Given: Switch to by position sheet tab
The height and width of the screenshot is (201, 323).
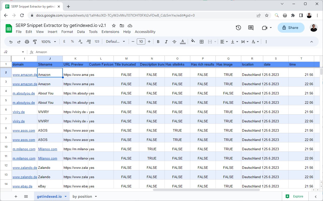Looking at the screenshot, I should click(x=82, y=196).
